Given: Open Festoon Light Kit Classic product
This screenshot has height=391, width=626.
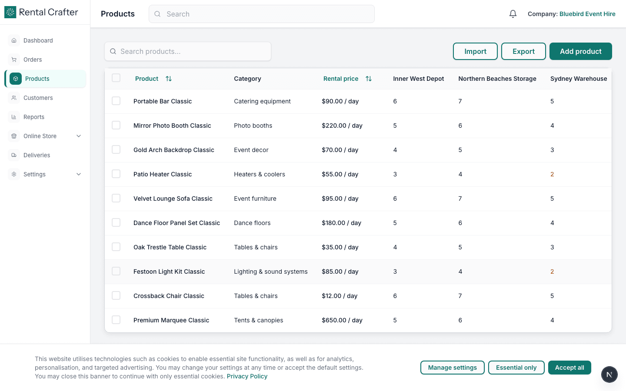Looking at the screenshot, I should pyautogui.click(x=169, y=272).
